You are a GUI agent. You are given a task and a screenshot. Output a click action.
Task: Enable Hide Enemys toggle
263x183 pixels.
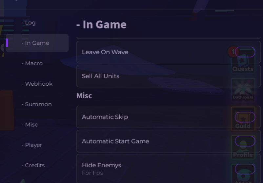click(x=245, y=169)
